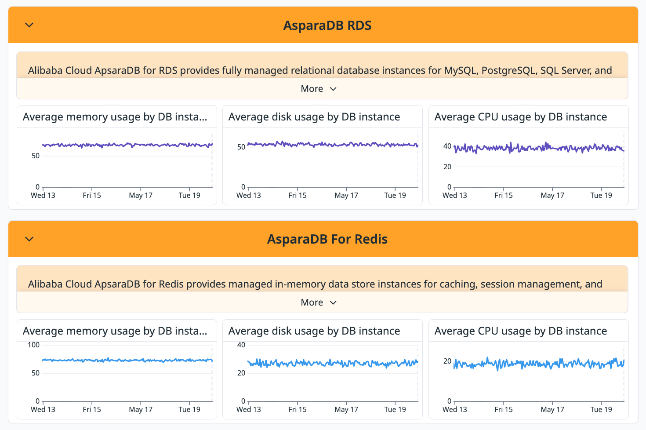Click Fri 15 on Redis CPU chart axis

[504, 409]
